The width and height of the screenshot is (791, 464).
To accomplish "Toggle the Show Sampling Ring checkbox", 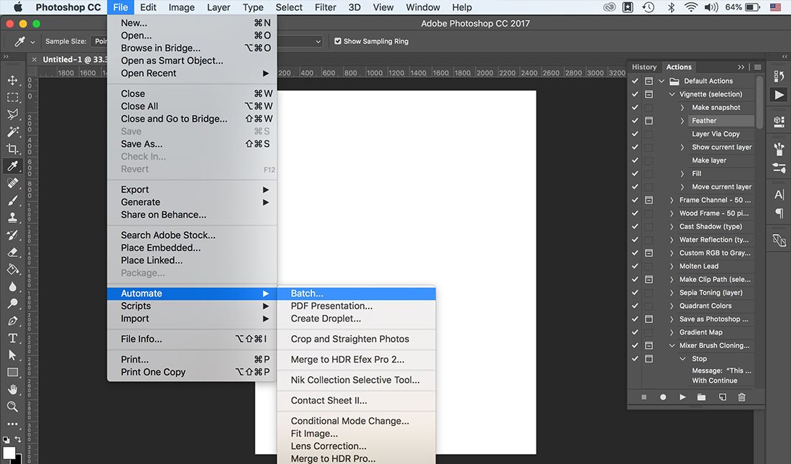I will point(338,42).
